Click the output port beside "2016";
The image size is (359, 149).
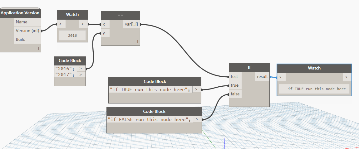coord(81,68)
